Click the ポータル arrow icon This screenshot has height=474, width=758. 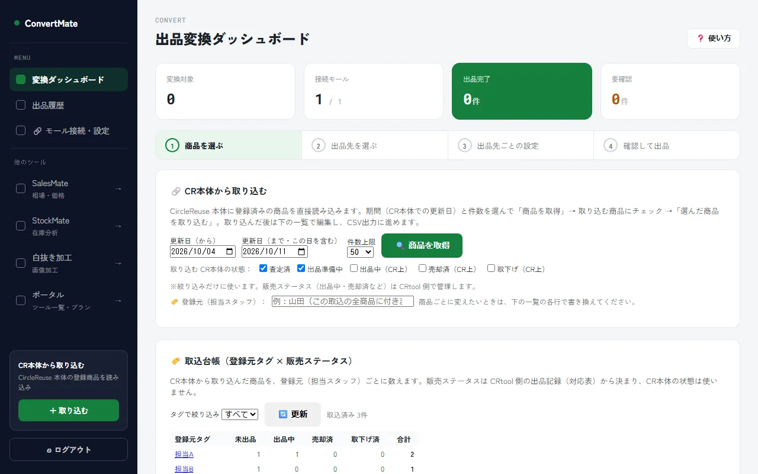click(x=118, y=300)
